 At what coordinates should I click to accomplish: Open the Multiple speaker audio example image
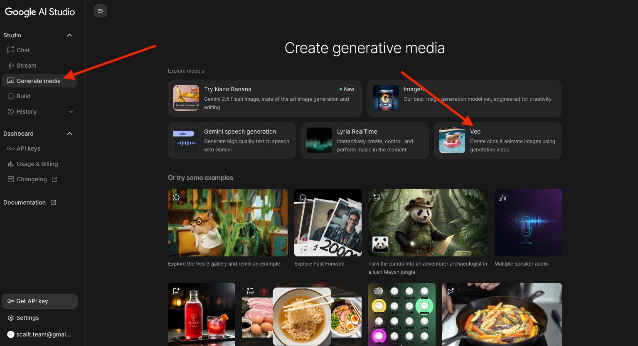pyautogui.click(x=528, y=223)
